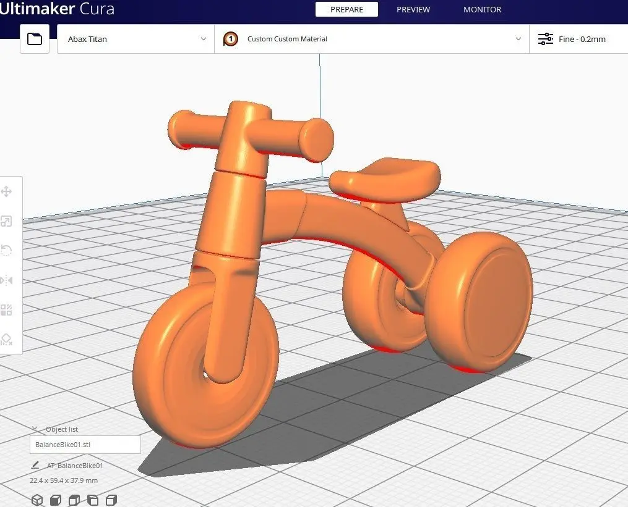Select the Scale tool in left toolbar

pos(6,221)
